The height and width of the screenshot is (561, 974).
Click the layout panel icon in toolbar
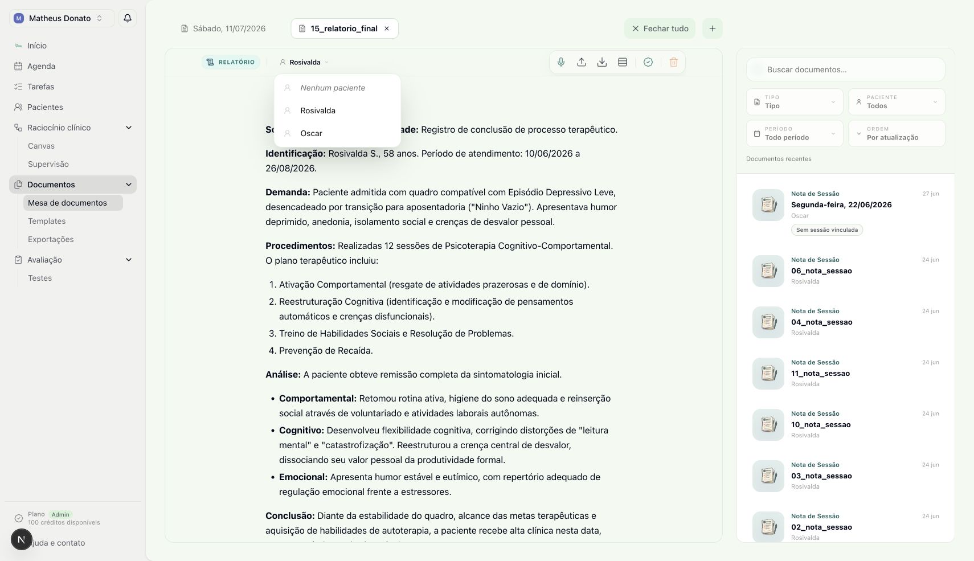(623, 62)
